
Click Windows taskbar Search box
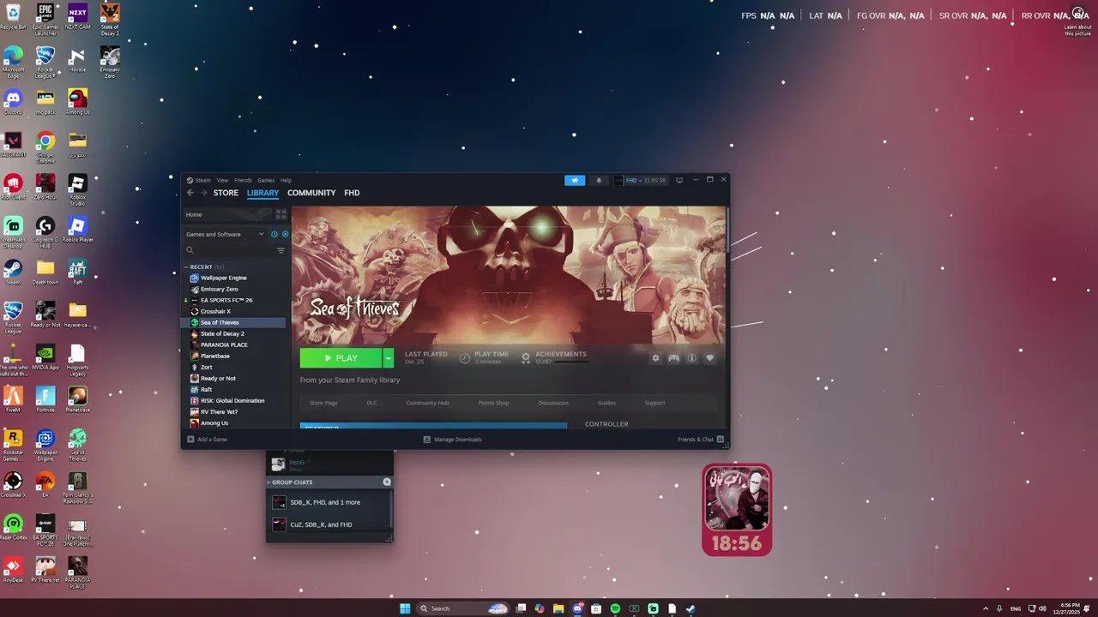462,608
